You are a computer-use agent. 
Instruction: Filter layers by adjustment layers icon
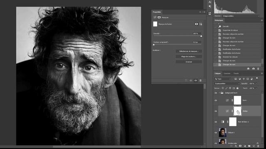(x=239, y=79)
